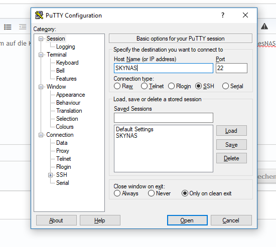
Task: Click Open to start the session
Action: point(187,220)
